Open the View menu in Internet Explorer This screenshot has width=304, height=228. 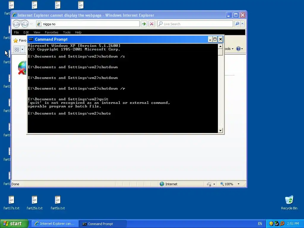(x=37, y=32)
